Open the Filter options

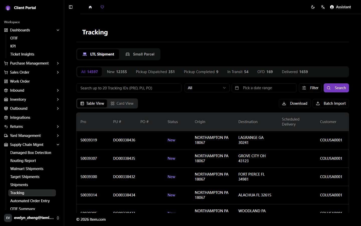pyautogui.click(x=310, y=88)
